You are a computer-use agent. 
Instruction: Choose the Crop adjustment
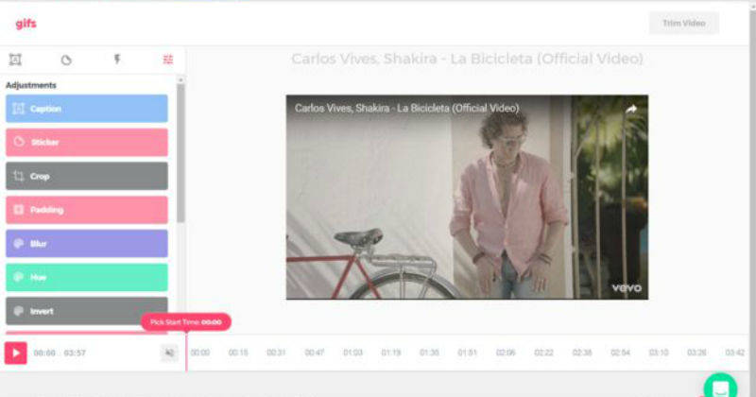coord(87,176)
